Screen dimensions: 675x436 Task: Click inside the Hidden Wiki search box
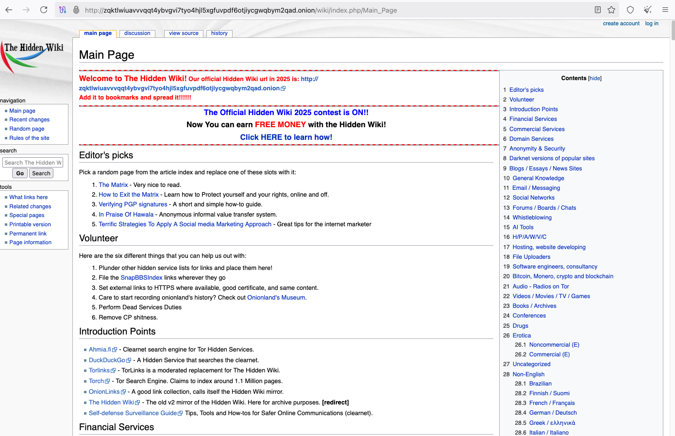click(x=33, y=162)
